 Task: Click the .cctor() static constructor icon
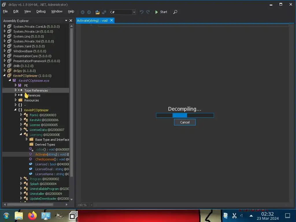pyautogui.click(x=31, y=149)
